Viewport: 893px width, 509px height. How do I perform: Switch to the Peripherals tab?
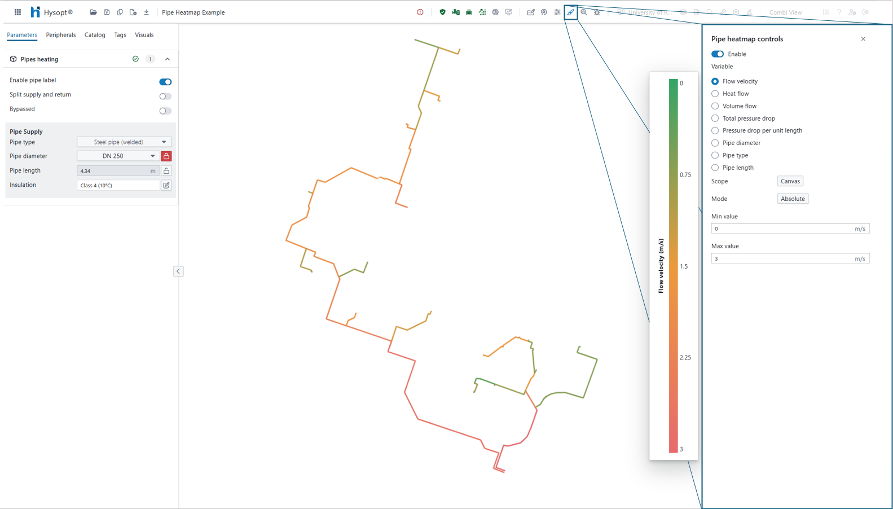click(x=61, y=35)
